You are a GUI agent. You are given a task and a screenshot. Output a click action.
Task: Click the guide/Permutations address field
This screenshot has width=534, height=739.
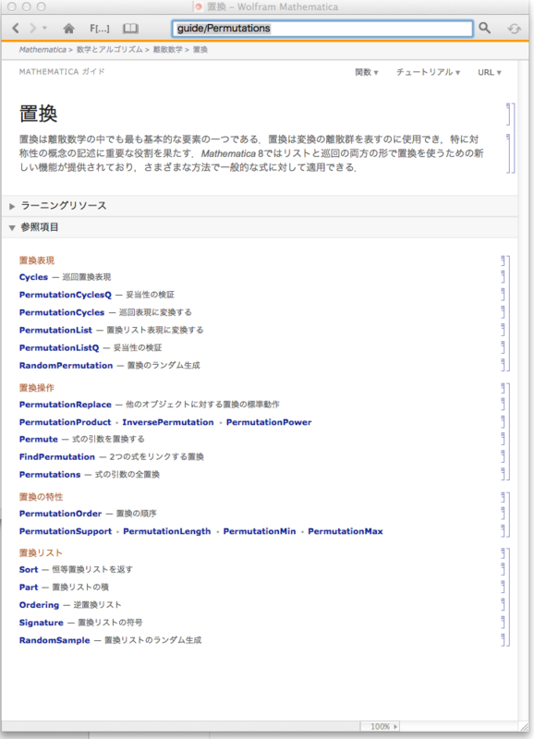tap(322, 29)
